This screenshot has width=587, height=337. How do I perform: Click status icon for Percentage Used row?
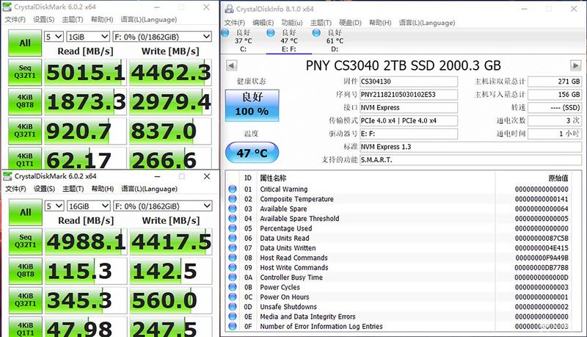(x=233, y=228)
